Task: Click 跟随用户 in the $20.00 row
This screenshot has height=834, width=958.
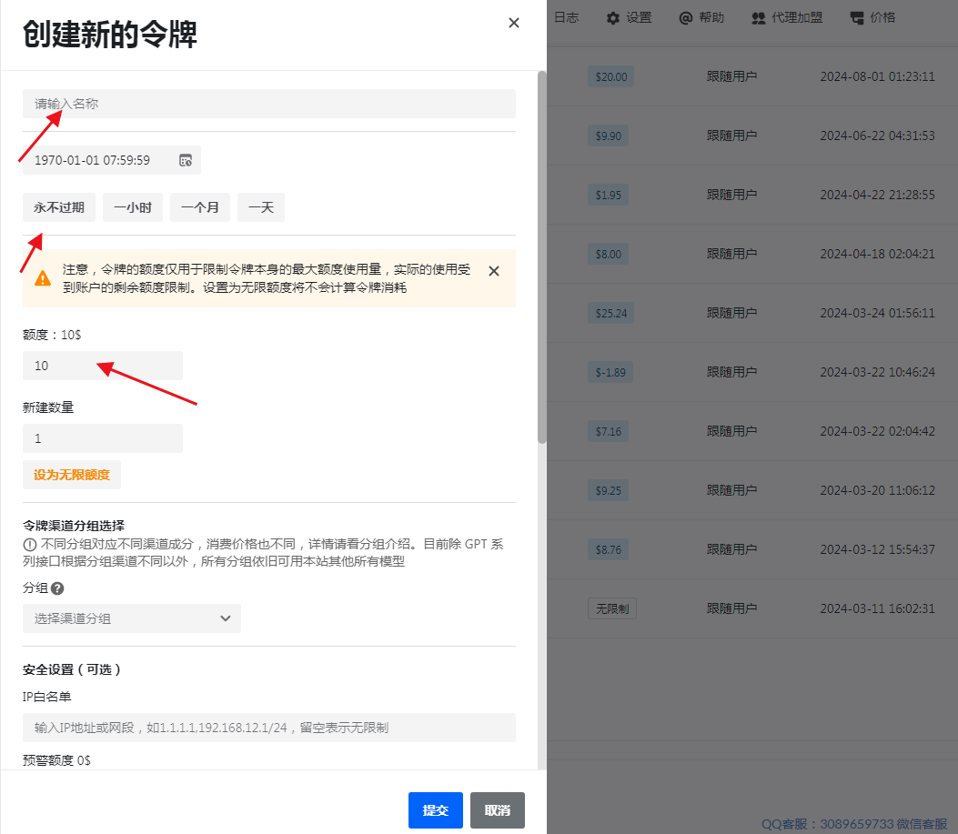Action: pos(732,77)
